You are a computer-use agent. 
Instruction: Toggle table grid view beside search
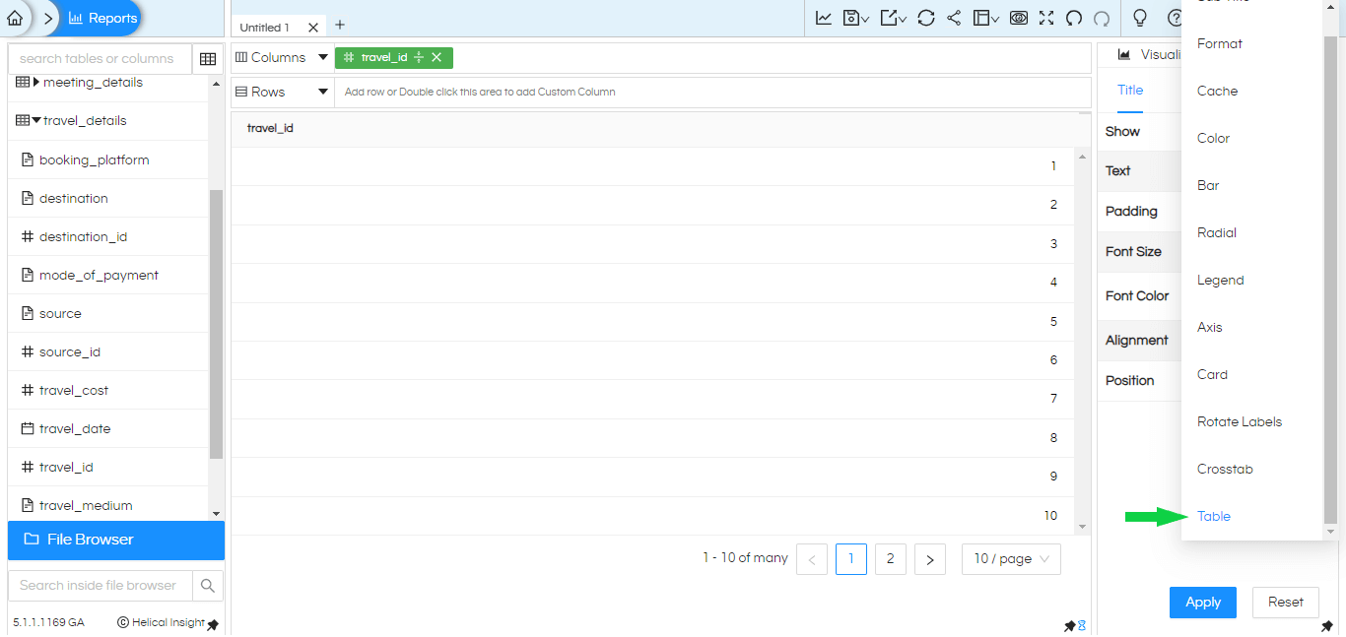(208, 59)
